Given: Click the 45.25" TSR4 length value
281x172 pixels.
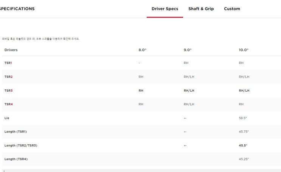Looking at the screenshot, I should coord(244,159).
